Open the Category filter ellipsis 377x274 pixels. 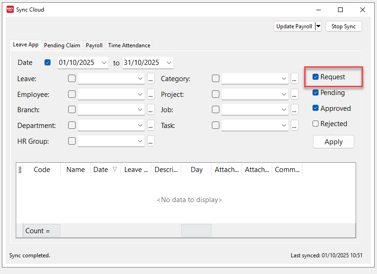click(294, 78)
